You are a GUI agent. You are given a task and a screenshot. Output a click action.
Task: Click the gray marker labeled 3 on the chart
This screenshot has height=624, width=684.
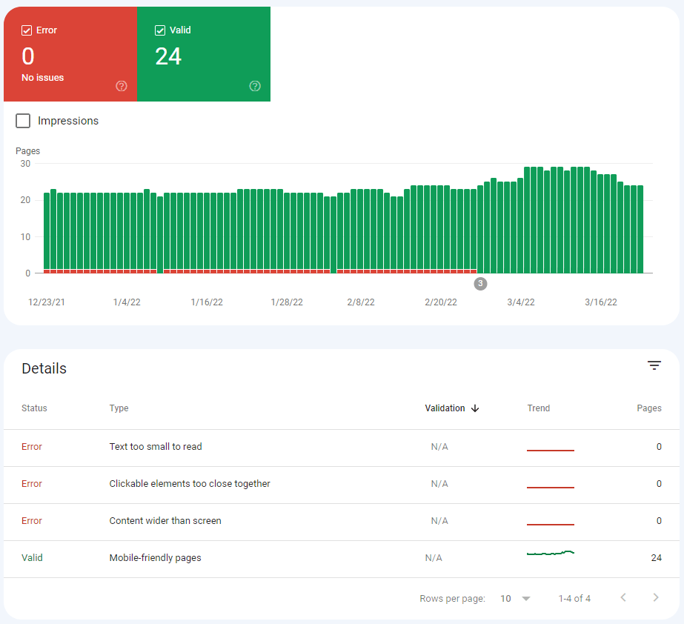tap(480, 284)
